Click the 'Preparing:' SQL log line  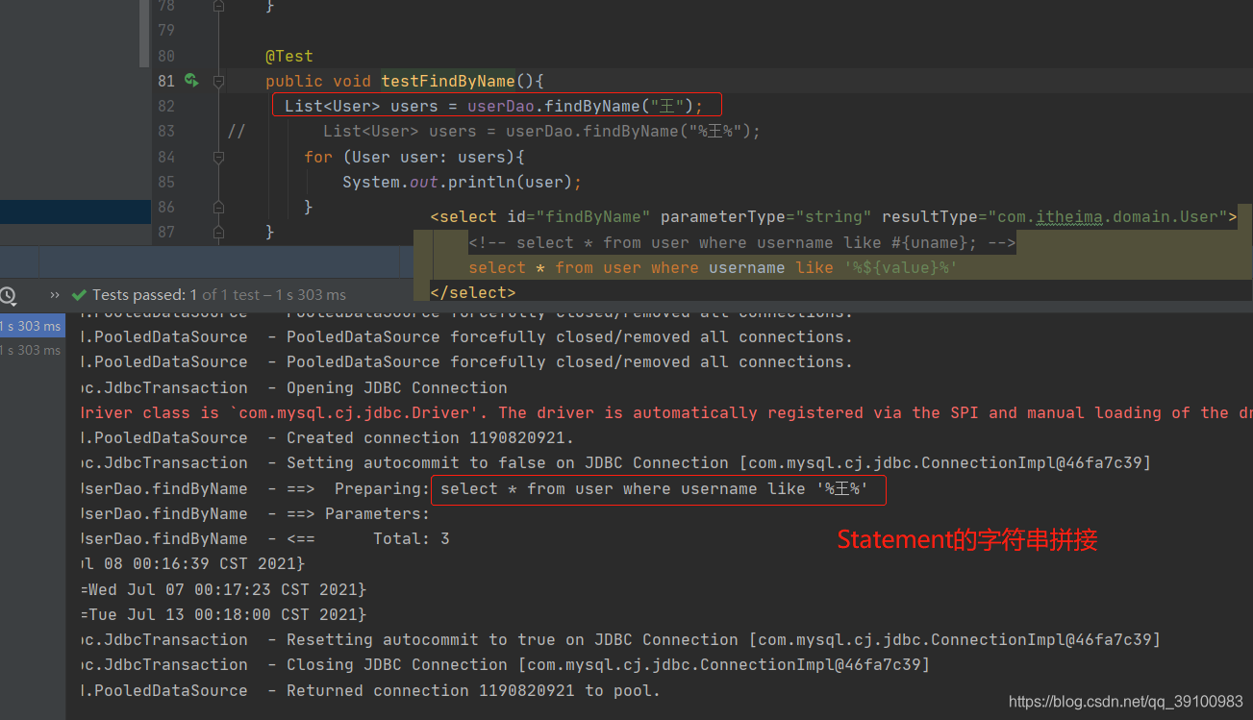click(x=475, y=488)
